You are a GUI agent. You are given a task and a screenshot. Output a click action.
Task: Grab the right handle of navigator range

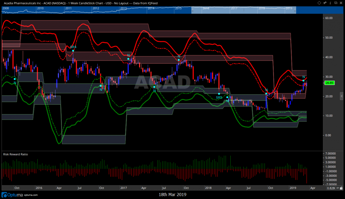(x=295, y=10)
